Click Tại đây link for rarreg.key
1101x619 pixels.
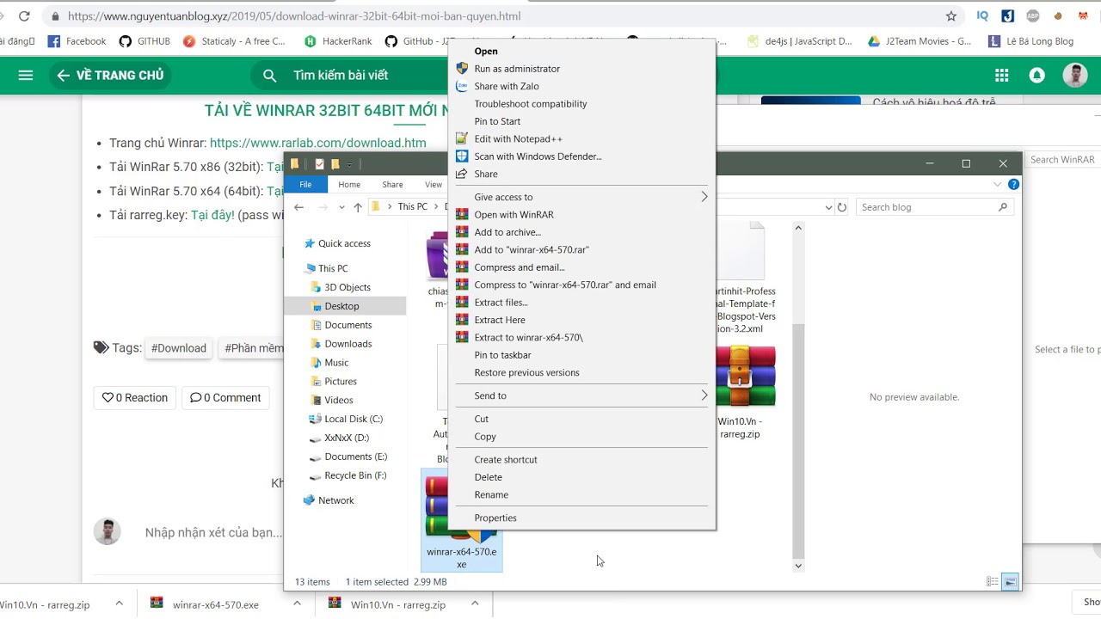coord(212,215)
